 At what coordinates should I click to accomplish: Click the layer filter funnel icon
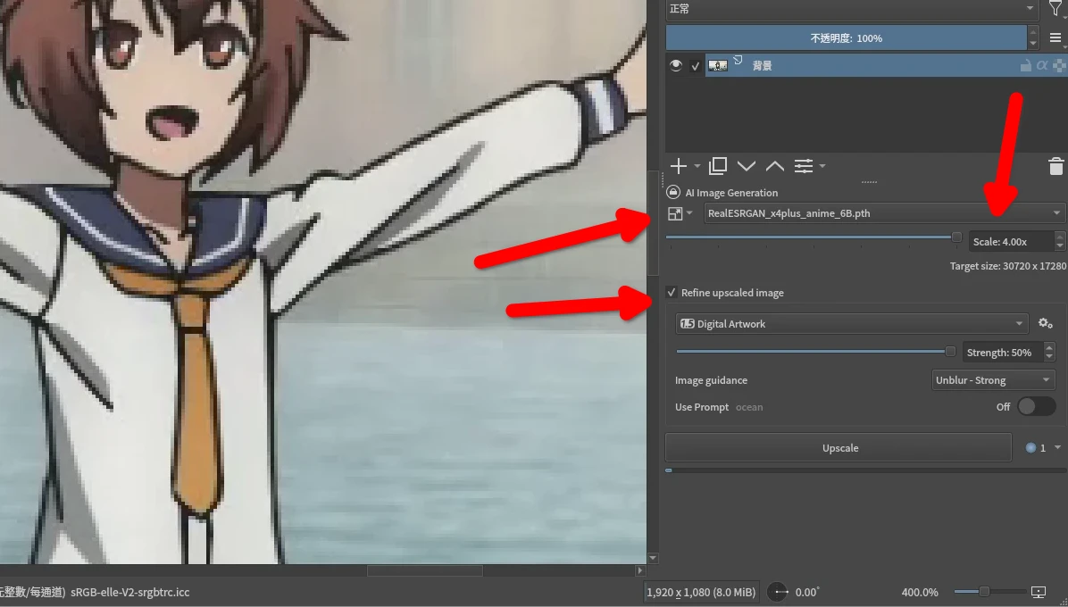1055,9
